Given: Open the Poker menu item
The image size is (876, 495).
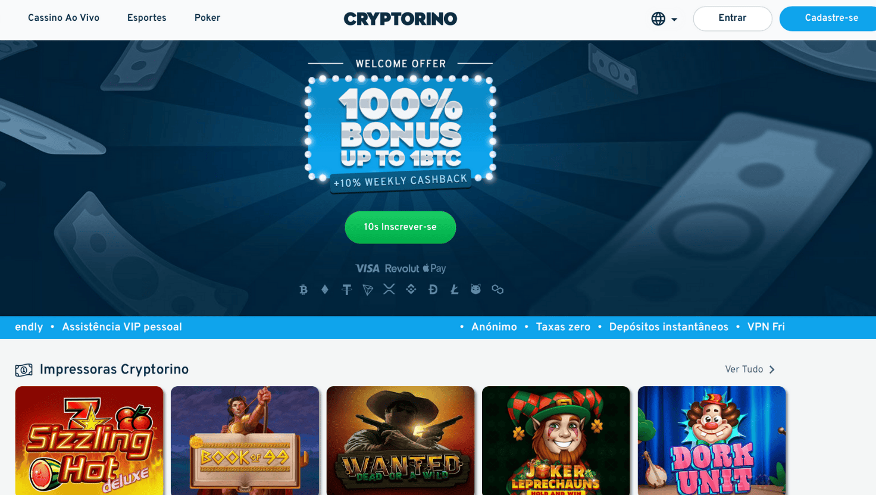Looking at the screenshot, I should pyautogui.click(x=207, y=18).
